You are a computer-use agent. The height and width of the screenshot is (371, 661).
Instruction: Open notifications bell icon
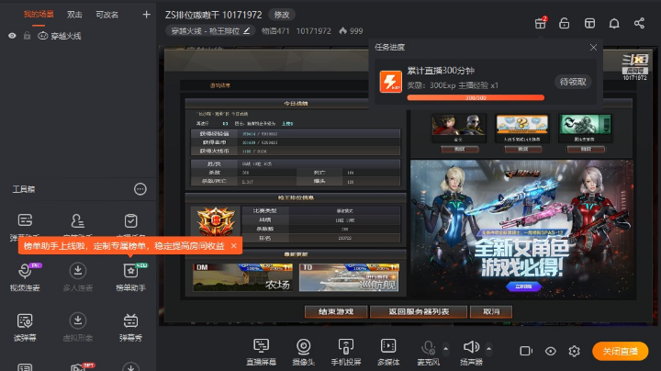[614, 23]
